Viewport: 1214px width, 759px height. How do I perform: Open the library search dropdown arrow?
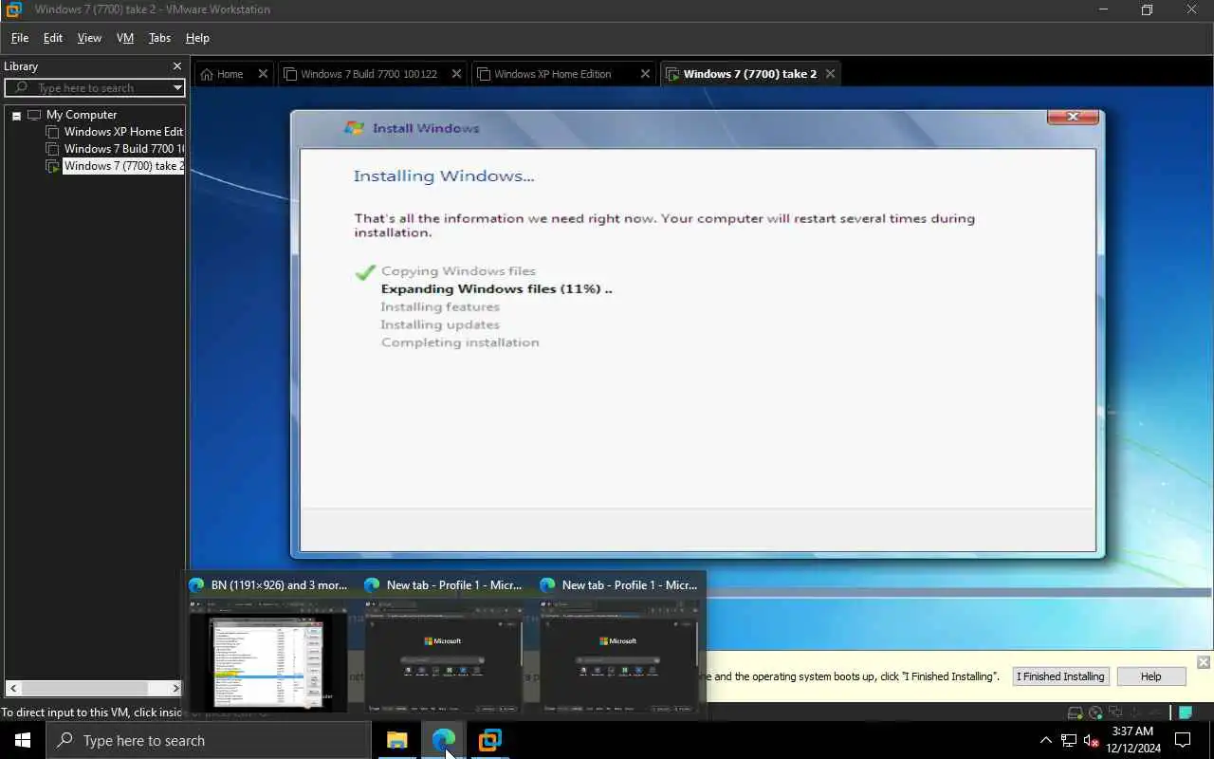click(x=177, y=88)
